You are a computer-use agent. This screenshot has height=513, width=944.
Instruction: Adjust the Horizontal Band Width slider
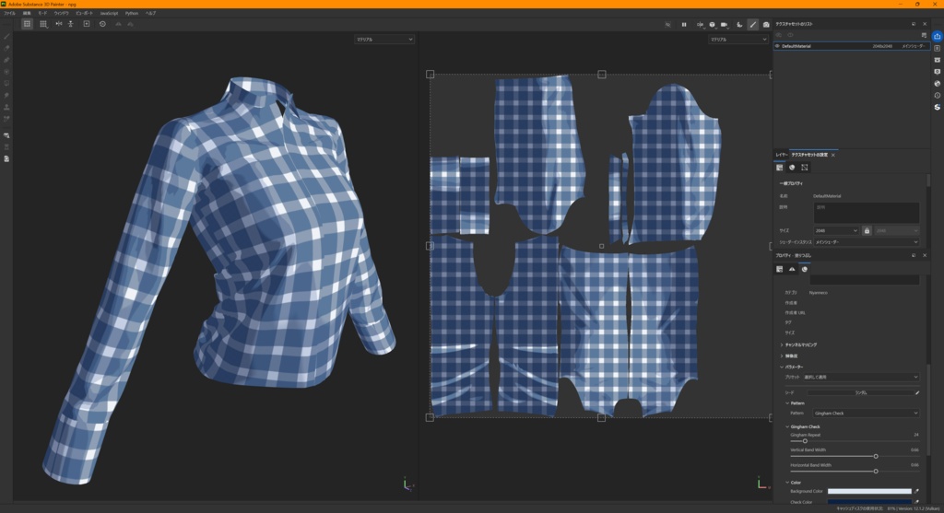(855, 471)
